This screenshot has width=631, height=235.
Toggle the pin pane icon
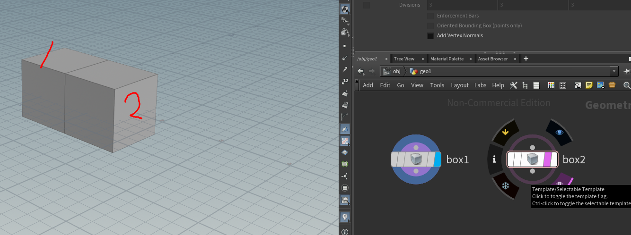[x=627, y=71]
